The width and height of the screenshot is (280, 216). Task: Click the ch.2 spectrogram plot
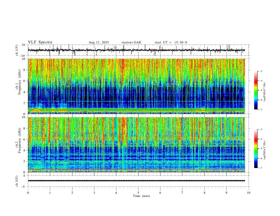pyautogui.click(x=136, y=145)
